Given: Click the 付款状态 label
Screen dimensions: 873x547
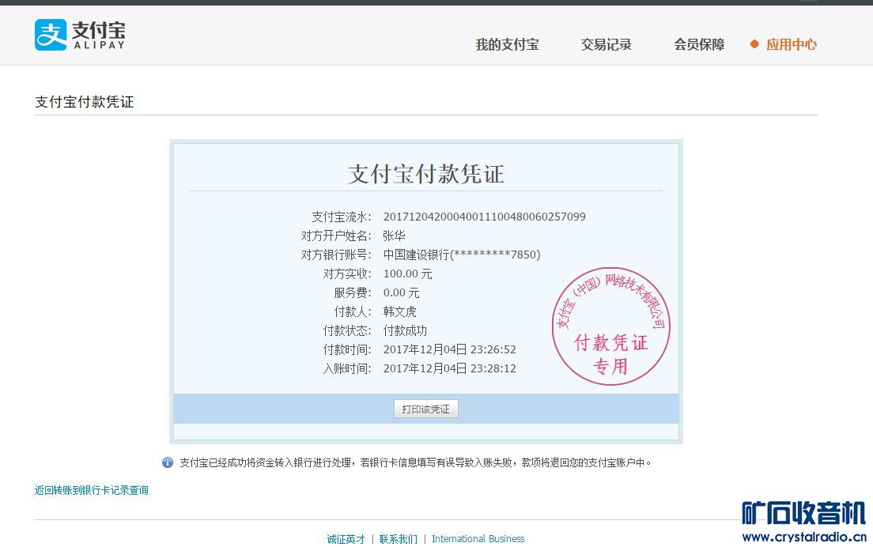Looking at the screenshot, I should 347,330.
